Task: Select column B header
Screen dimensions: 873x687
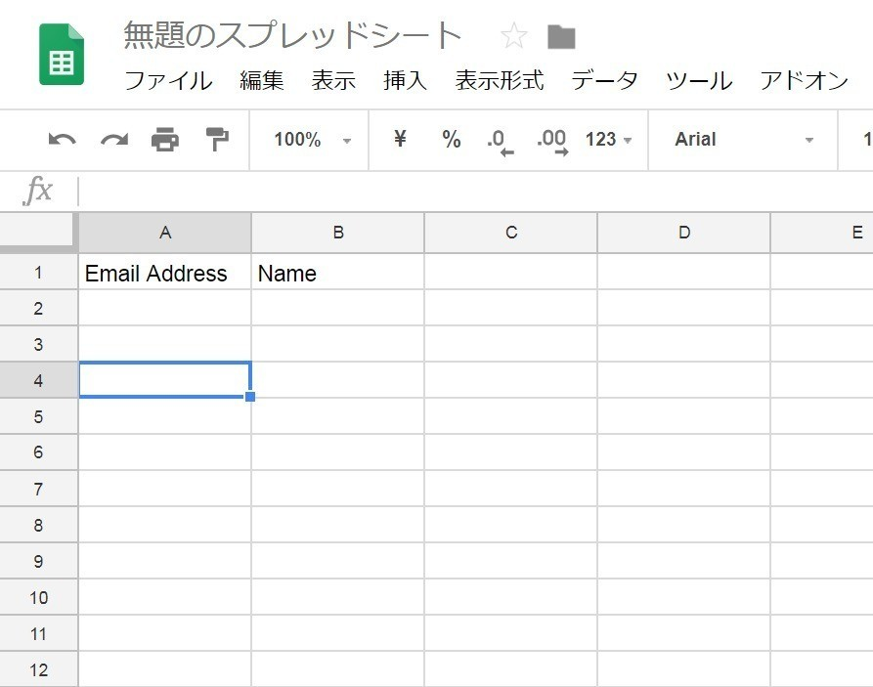Action: coord(338,233)
